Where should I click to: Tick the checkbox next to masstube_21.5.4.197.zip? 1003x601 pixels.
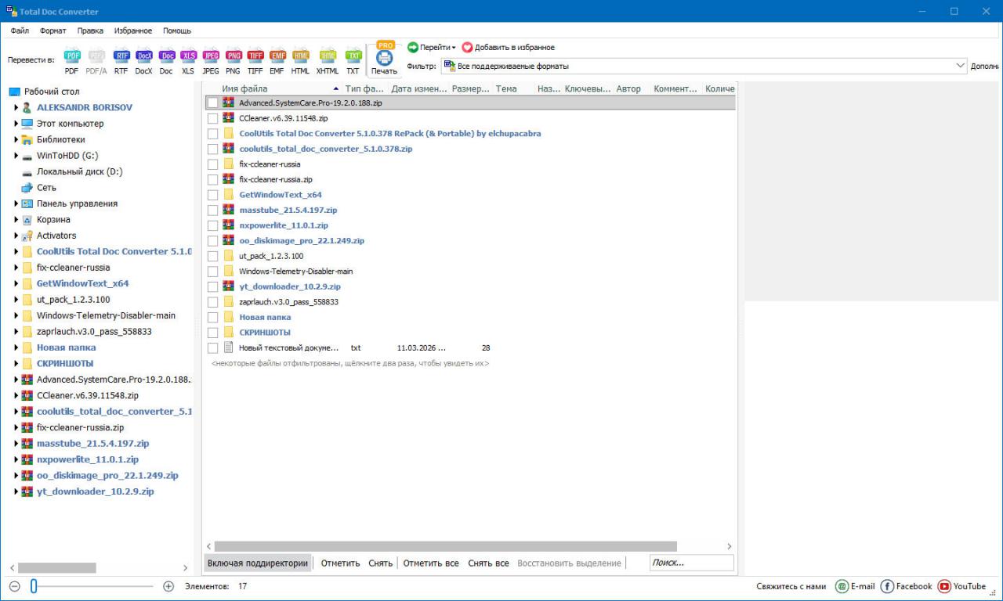(x=212, y=210)
